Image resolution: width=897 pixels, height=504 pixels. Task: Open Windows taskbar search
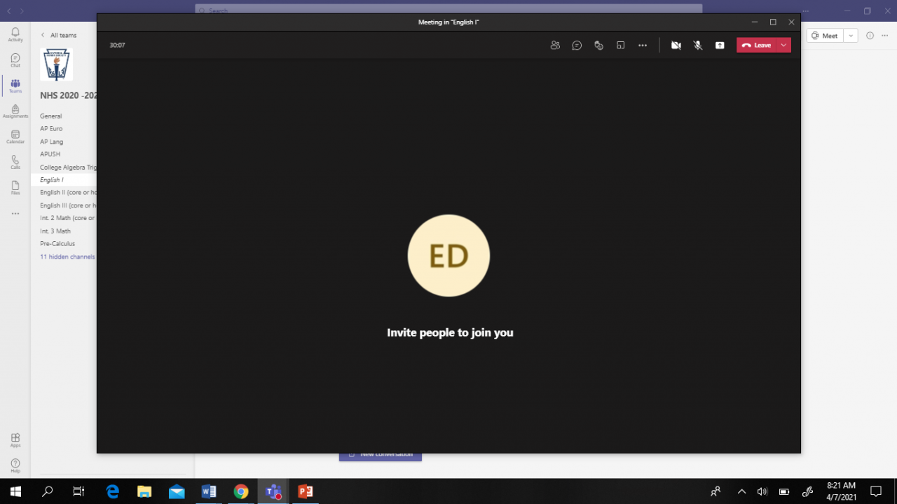48,491
